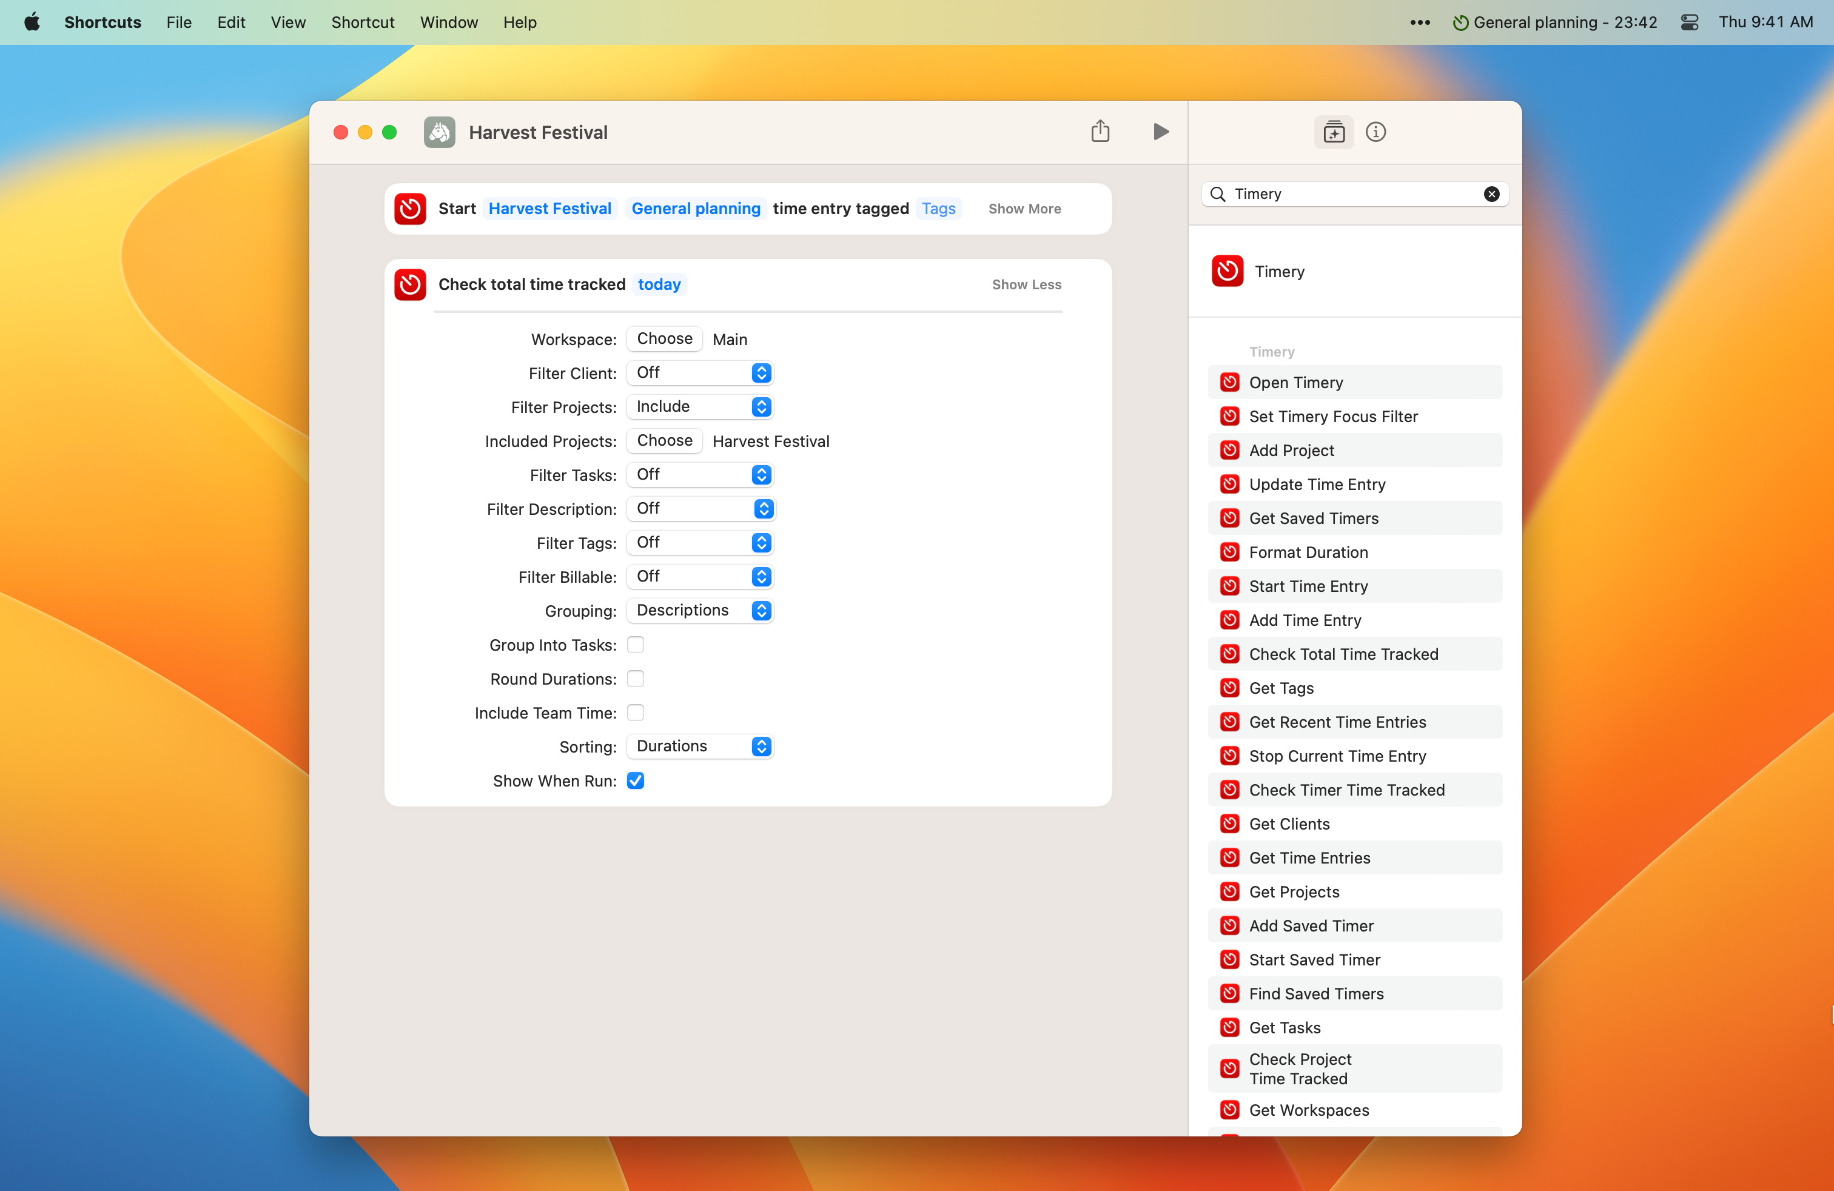Viewport: 1834px width, 1191px height.
Task: Click Timery timer status in menu bar
Action: 1554,22
